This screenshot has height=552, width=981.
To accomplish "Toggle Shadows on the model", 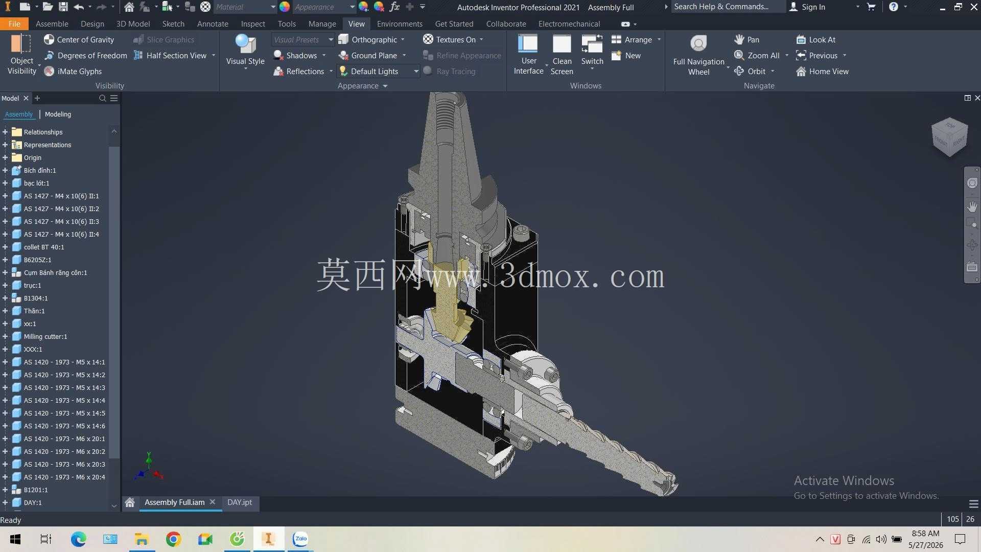I will tap(295, 55).
